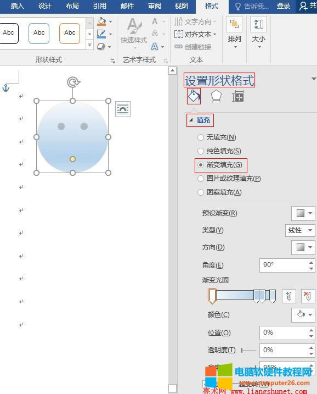Click the Sign in button

tap(283, 6)
